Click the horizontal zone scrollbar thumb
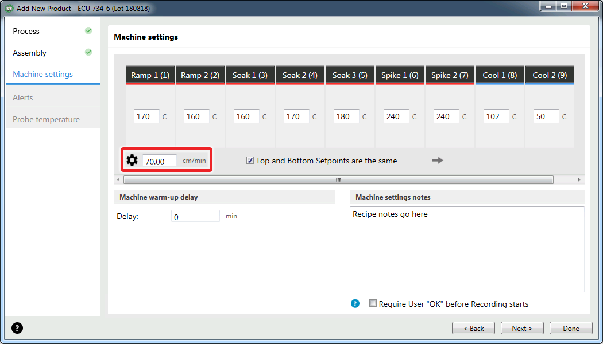The image size is (603, 344). (338, 179)
